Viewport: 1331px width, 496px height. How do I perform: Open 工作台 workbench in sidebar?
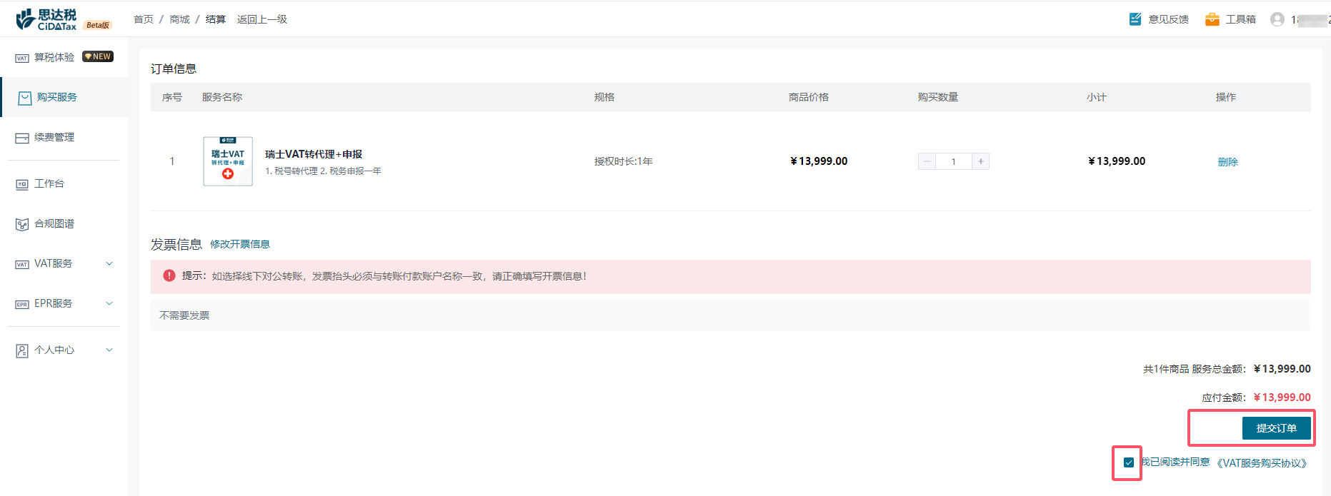point(49,183)
